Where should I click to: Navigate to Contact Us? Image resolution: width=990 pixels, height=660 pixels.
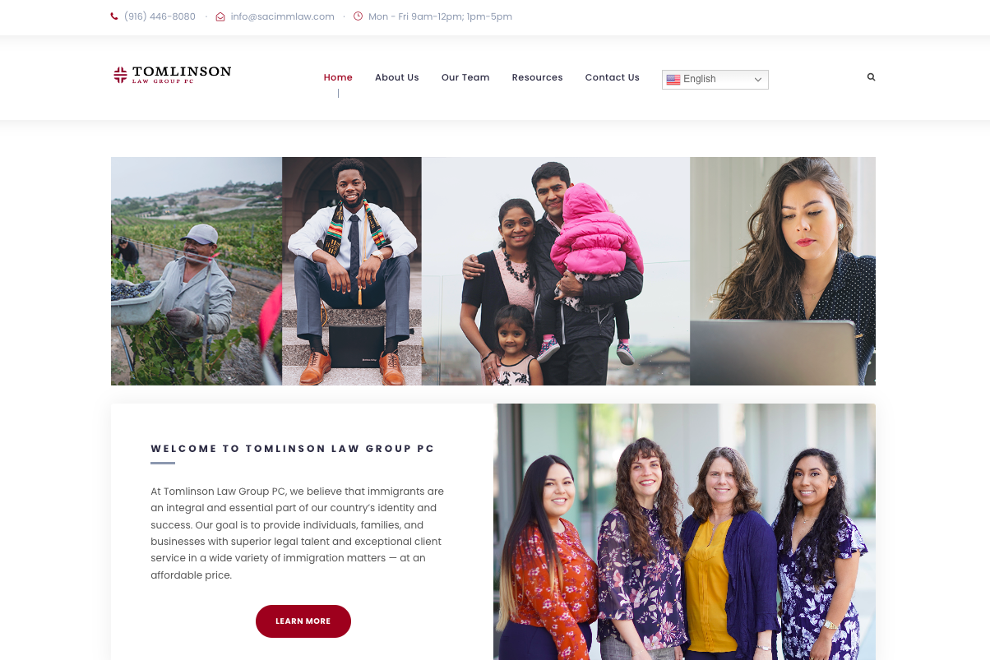pyautogui.click(x=613, y=77)
